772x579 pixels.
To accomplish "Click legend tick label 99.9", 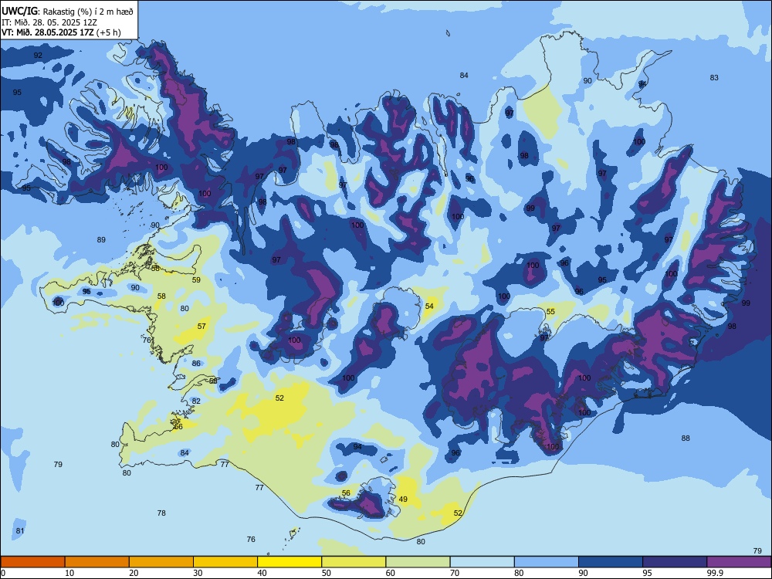I will tap(715, 573).
